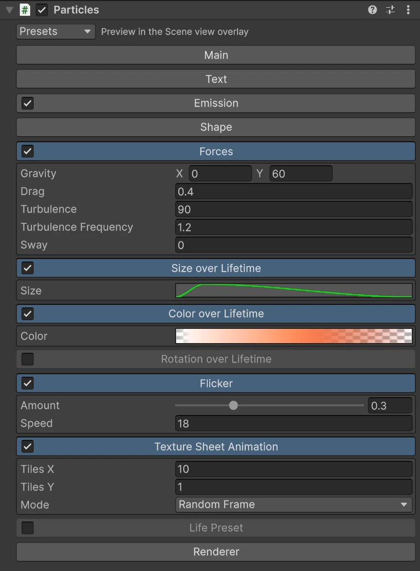The height and width of the screenshot is (571, 420).
Task: Click the Flicker Amount value field
Action: point(390,405)
